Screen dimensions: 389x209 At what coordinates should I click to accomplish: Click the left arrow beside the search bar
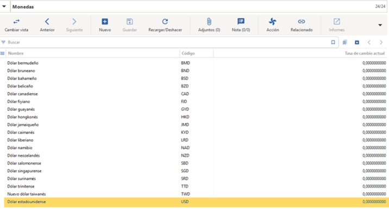click(369, 42)
